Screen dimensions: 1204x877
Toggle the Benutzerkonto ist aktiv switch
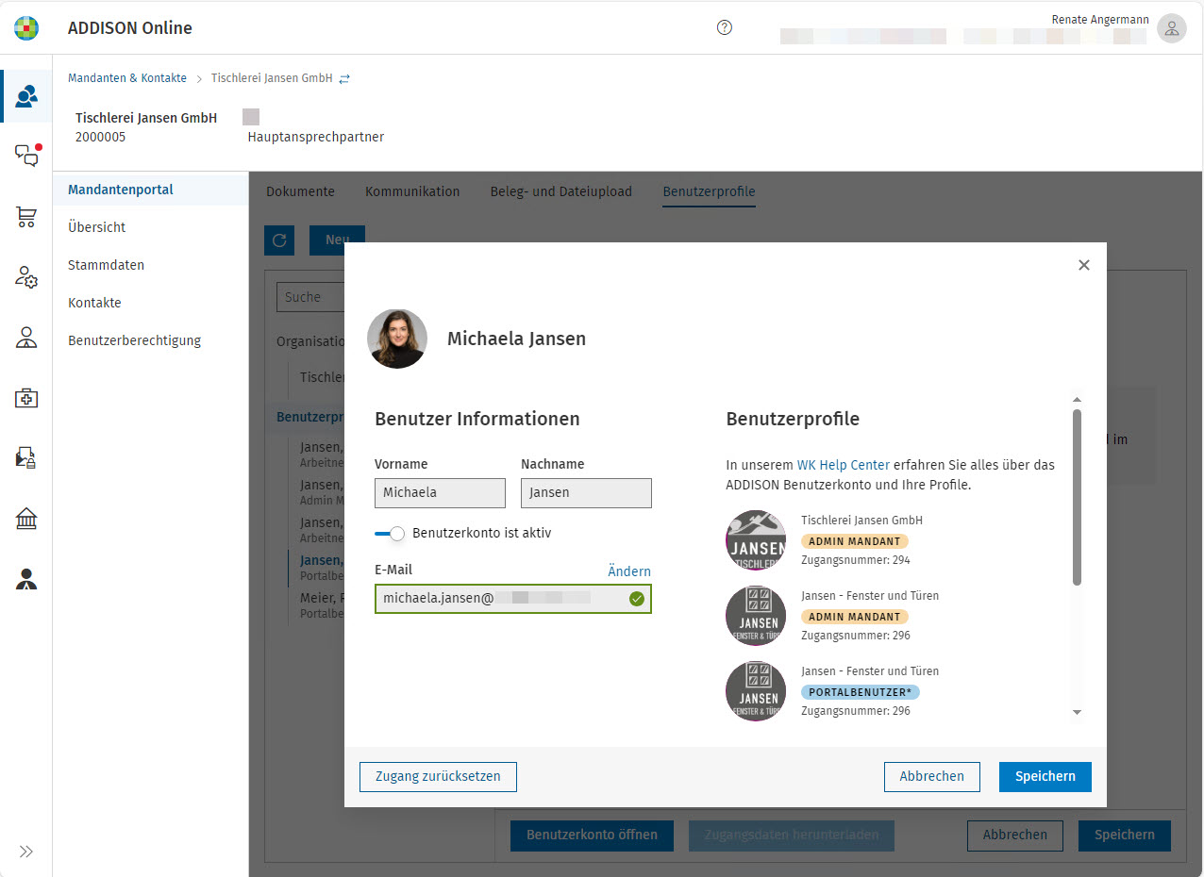390,534
